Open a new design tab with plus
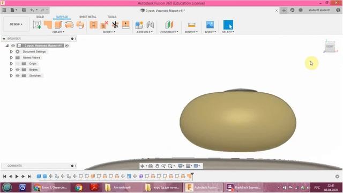Viewport: 343px width, 193px height. point(284,10)
